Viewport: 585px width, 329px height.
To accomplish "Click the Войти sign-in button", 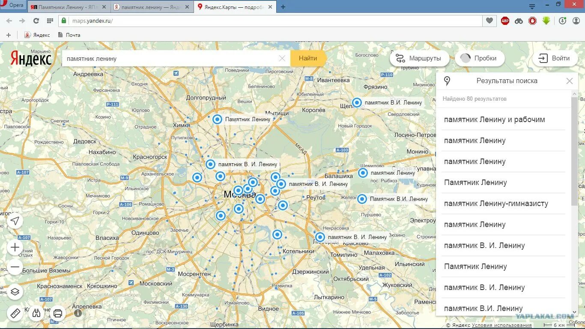I will coord(555,58).
